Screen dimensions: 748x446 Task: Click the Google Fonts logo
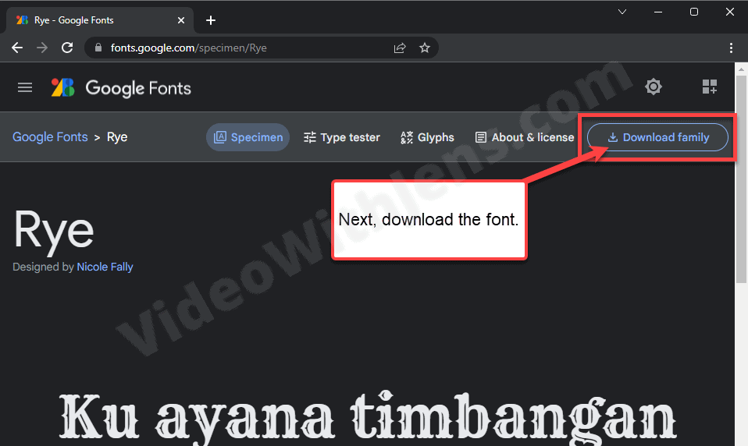pos(63,87)
